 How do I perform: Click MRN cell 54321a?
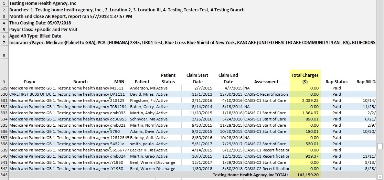[119, 144]
